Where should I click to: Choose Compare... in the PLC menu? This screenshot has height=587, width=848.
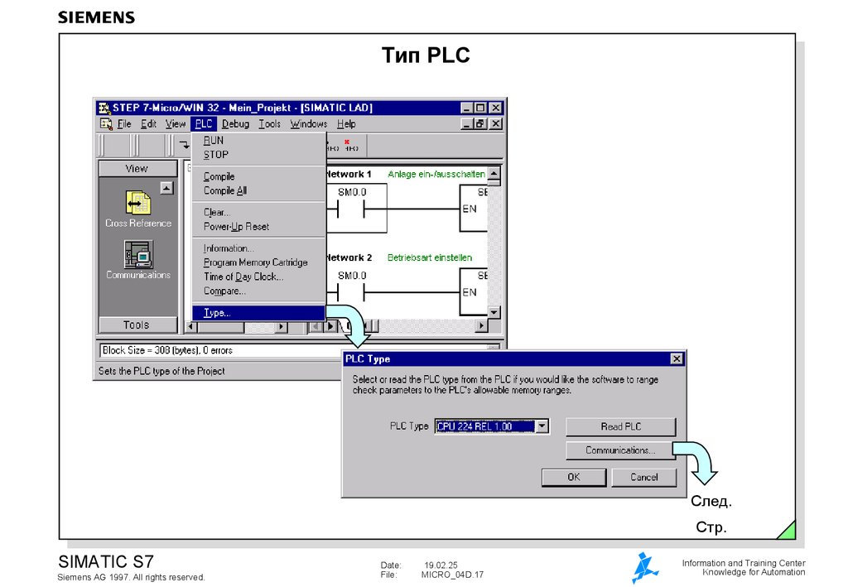pos(259,291)
